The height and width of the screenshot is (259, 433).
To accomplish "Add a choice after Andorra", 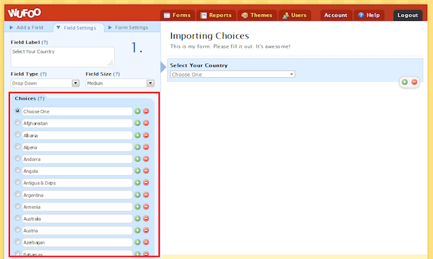I will click(137, 159).
